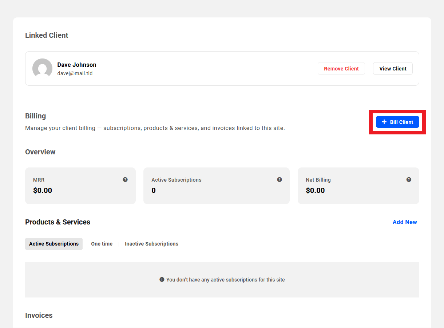Click the Net Billing value $0.00
Image resolution: width=444 pixels, height=328 pixels.
point(315,190)
